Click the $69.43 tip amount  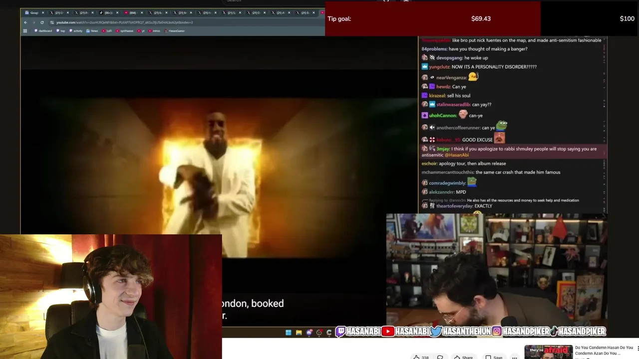click(x=481, y=19)
